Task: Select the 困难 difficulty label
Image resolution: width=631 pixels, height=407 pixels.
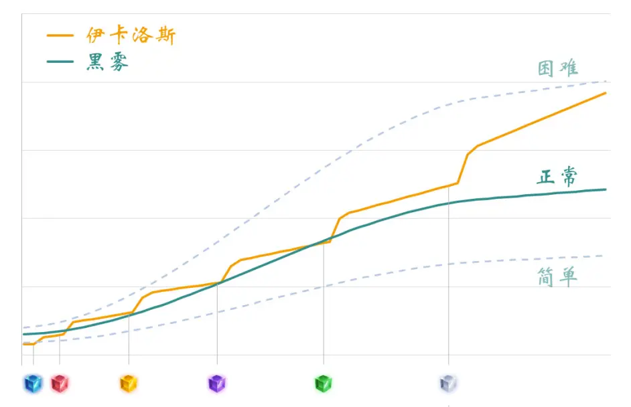Action: (557, 68)
